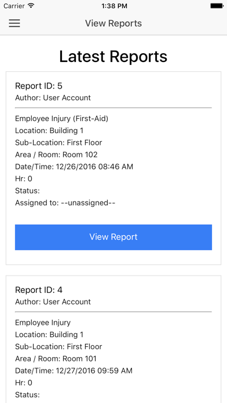This screenshot has width=227, height=403.
Task: Click Author: User Account in report 4
Action: (x=53, y=302)
